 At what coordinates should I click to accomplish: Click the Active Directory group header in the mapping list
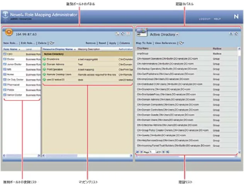pos(88,54)
